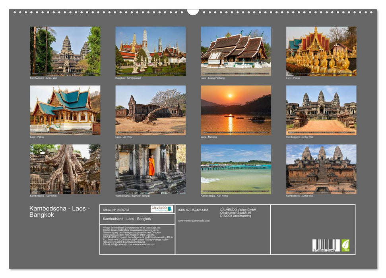Screen dimensions: 386x278
Task: Click the 'Laos , Luang Prabang' caption
Action: [x=213, y=78]
